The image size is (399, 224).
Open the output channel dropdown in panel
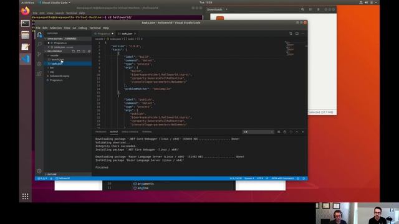tap(258, 132)
